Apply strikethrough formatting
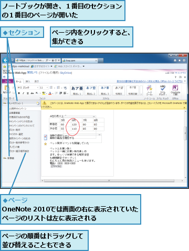The image size is (189, 251). tap(32, 93)
